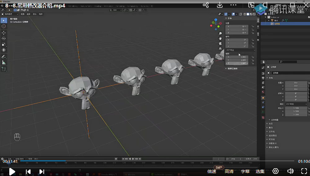Open the Tool properties tab with the wrench icon

click(263, 68)
